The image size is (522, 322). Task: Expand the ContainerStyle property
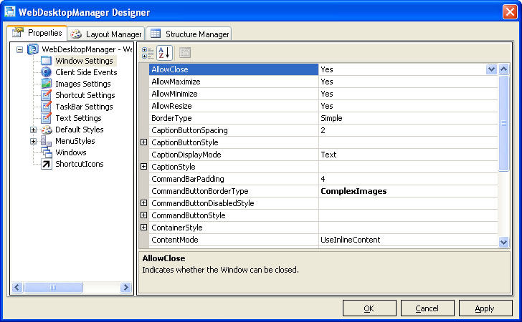point(144,228)
